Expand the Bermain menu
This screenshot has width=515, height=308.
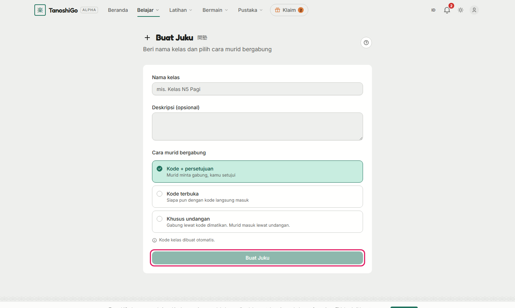[x=215, y=10]
